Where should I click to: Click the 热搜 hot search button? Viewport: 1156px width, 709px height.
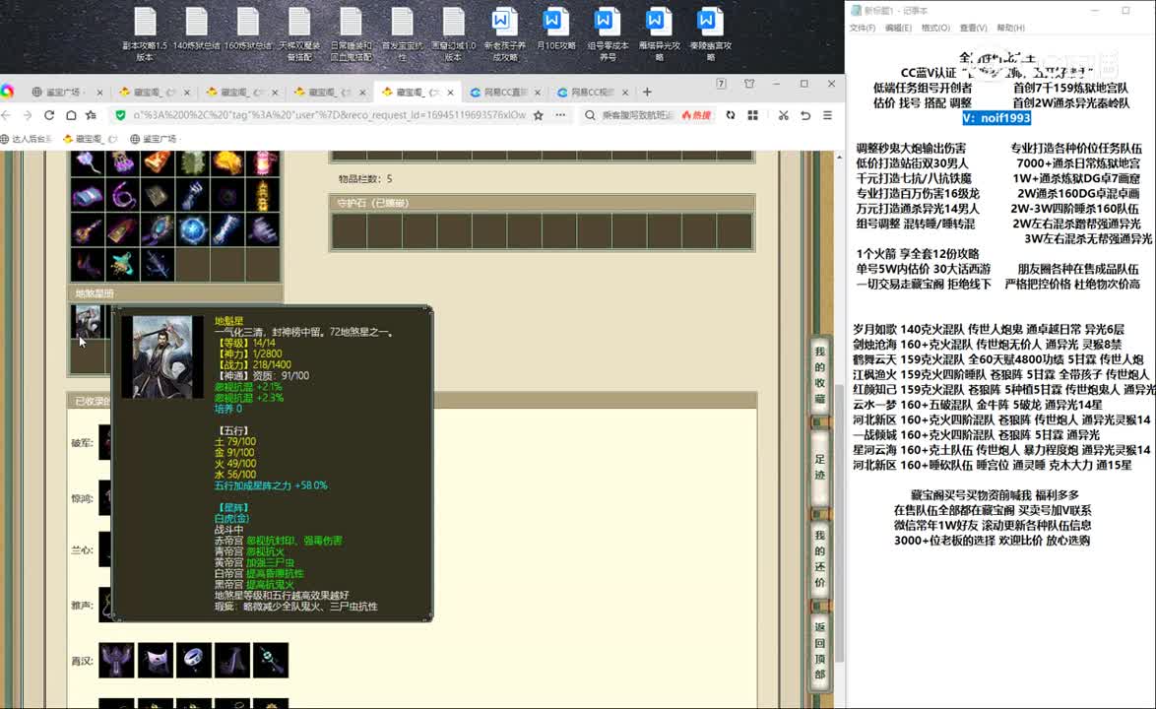[x=697, y=115]
